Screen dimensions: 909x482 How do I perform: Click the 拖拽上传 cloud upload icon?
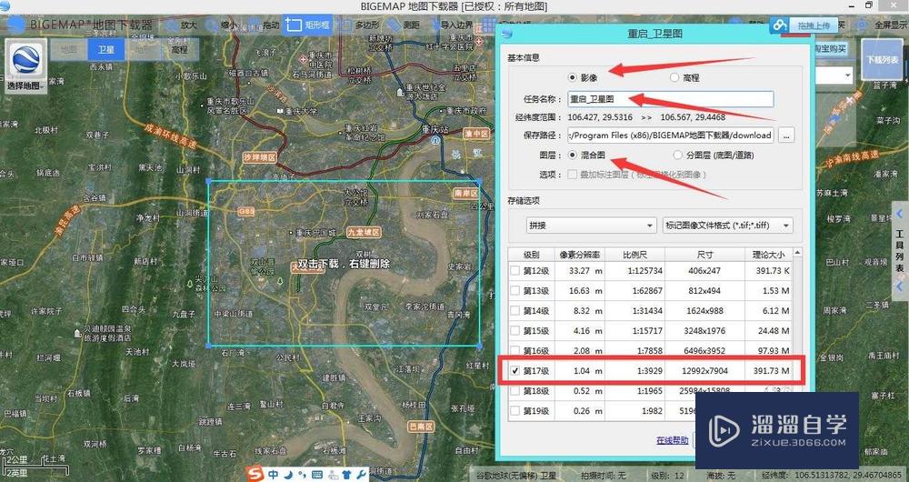click(780, 25)
